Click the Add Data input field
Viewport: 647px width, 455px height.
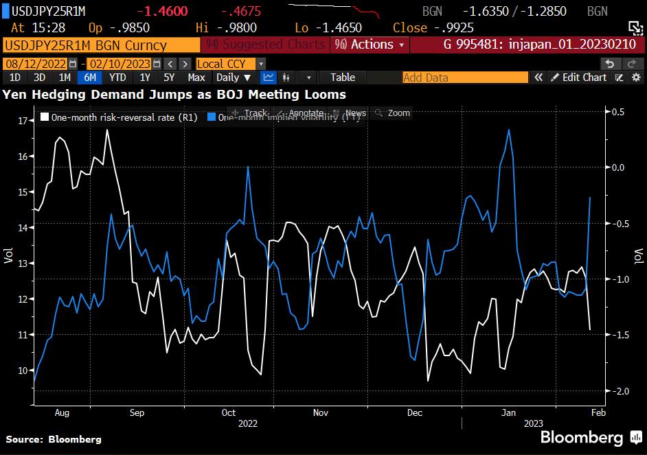pyautogui.click(x=465, y=78)
